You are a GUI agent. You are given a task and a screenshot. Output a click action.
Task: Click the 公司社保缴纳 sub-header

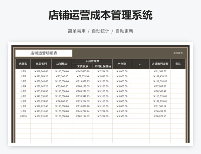pos(103,66)
